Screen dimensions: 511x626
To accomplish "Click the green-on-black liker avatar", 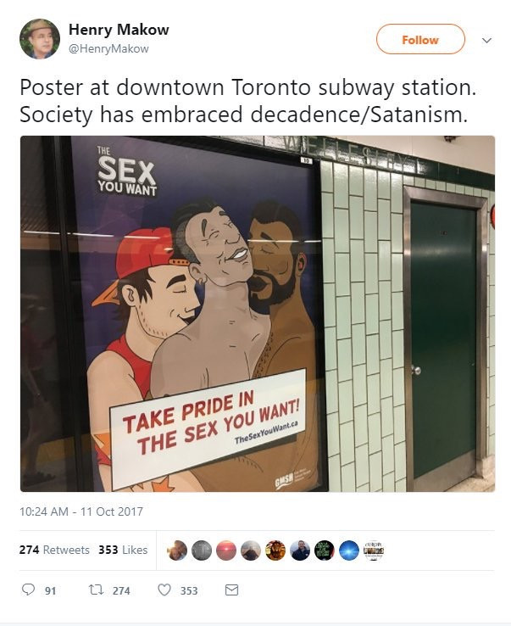I will (x=325, y=551).
